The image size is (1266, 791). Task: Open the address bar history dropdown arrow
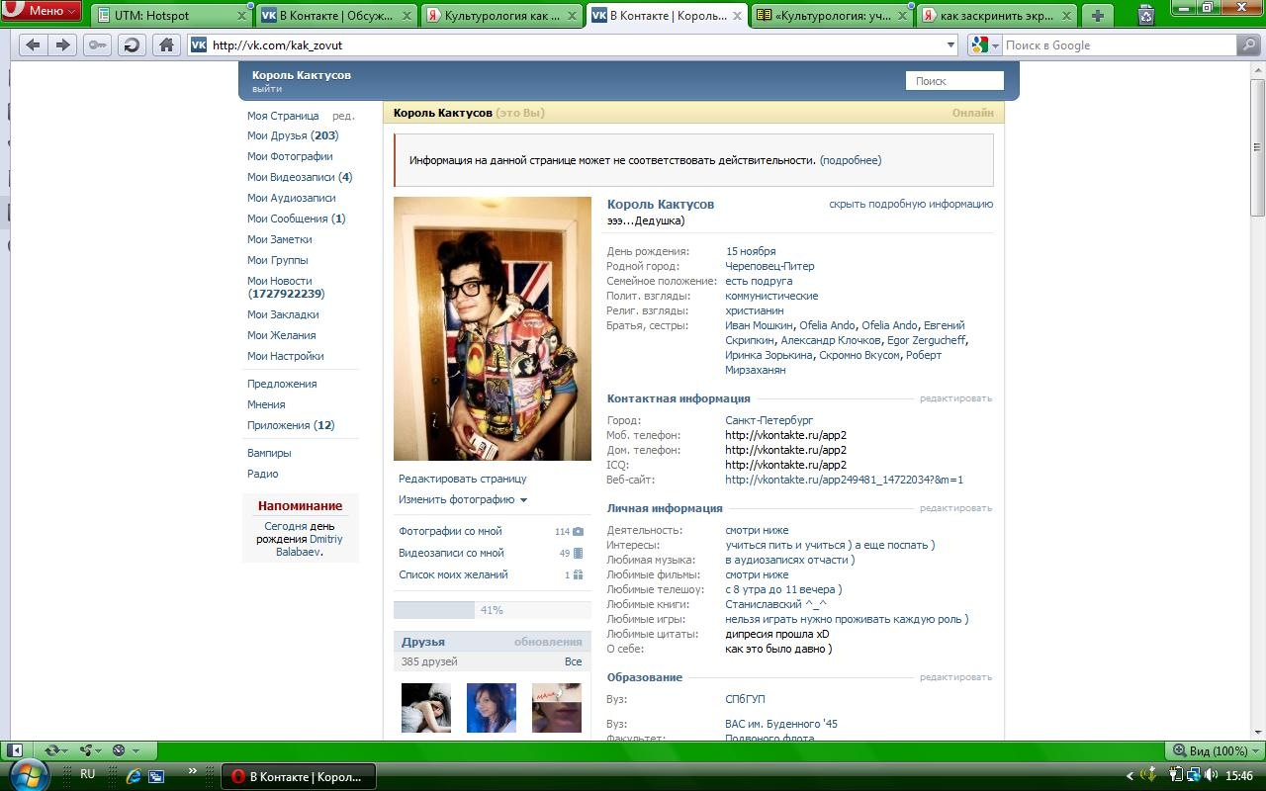[x=951, y=44]
